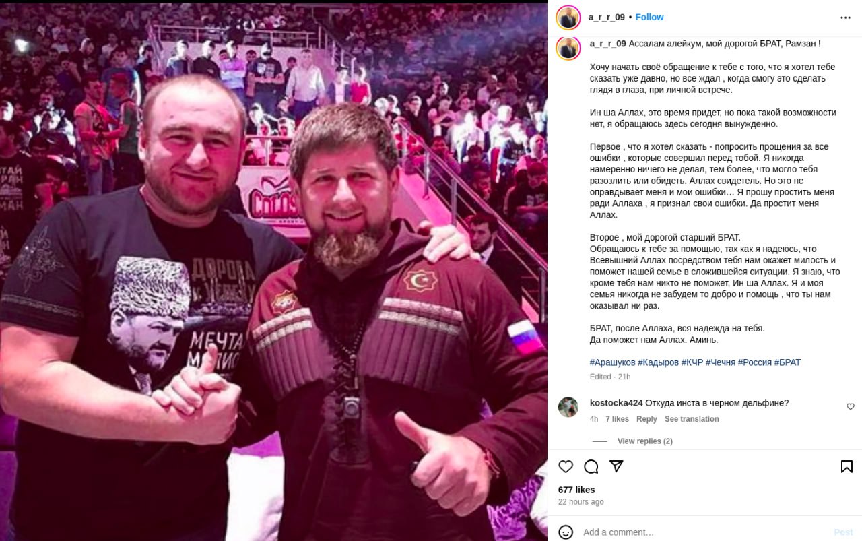Expand View replies (2)
This screenshot has height=541, width=862.
click(644, 441)
